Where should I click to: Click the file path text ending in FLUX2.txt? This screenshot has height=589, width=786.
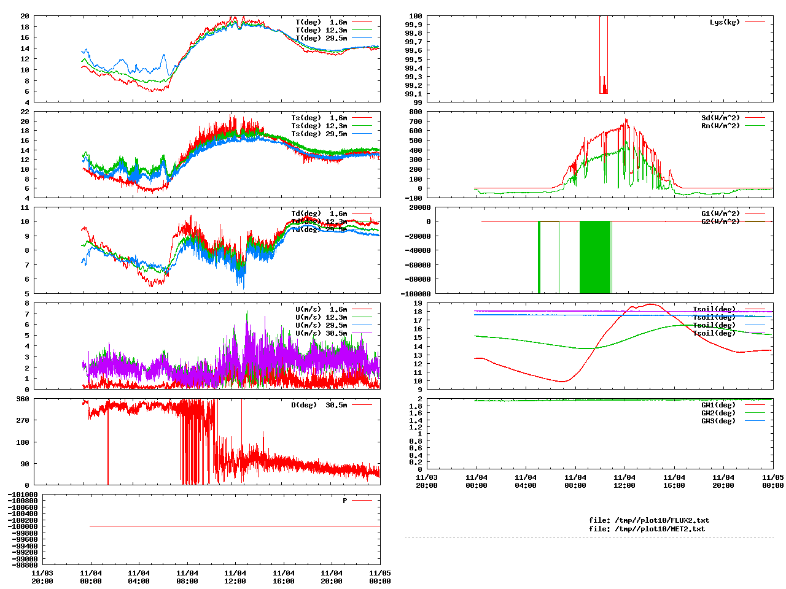[649, 520]
